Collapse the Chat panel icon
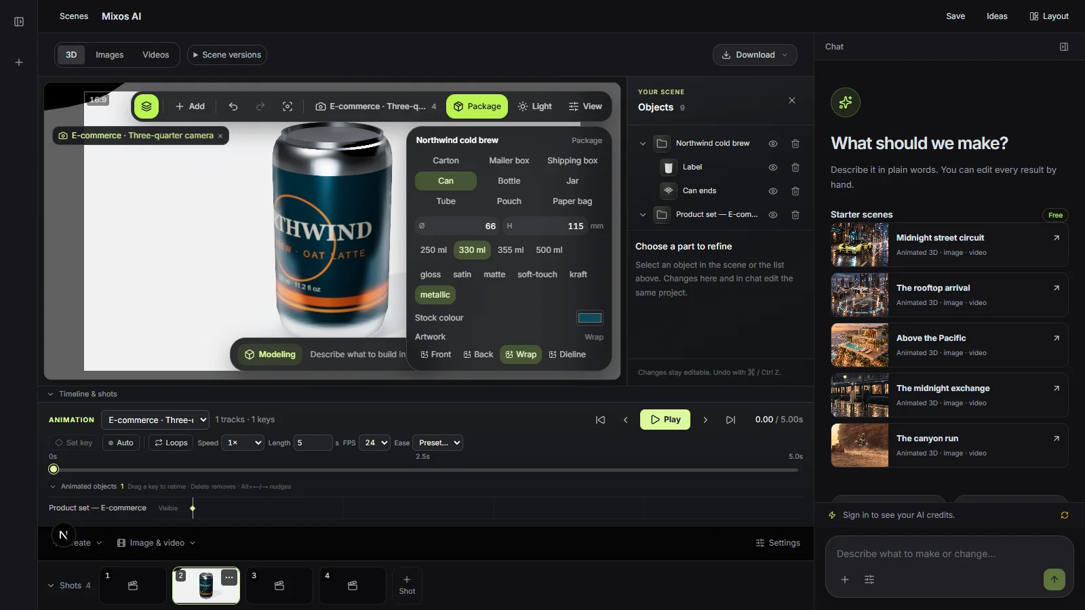Image resolution: width=1085 pixels, height=610 pixels. [1064, 47]
